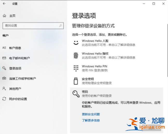Click the text 使用你的帐户密码登录
This screenshot has height=134, width=168.
97,96
